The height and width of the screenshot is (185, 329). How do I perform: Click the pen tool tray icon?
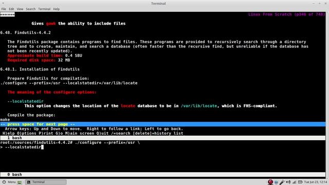click(282, 182)
